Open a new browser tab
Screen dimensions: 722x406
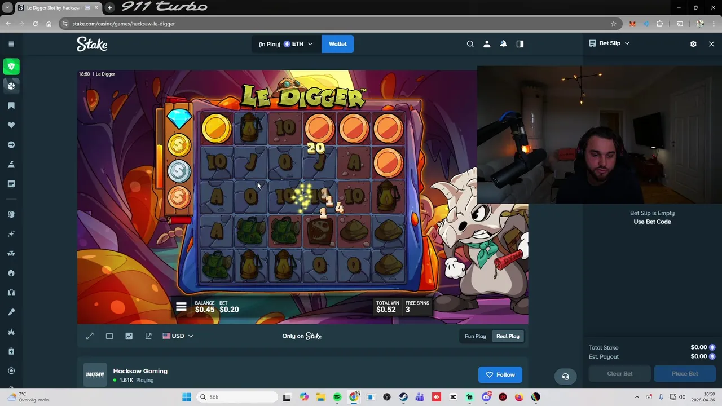click(109, 7)
